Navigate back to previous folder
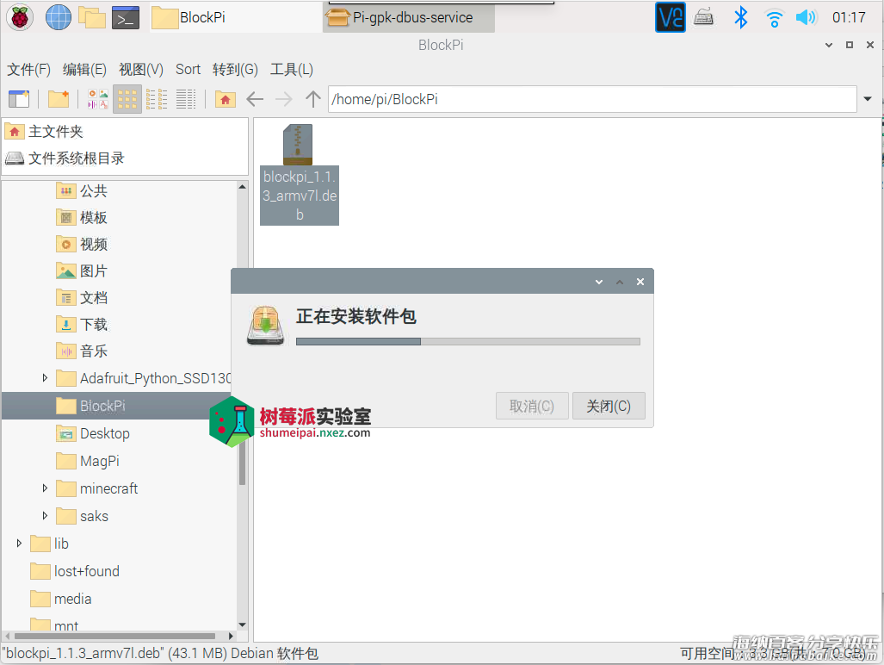The width and height of the screenshot is (884, 665). tap(255, 99)
